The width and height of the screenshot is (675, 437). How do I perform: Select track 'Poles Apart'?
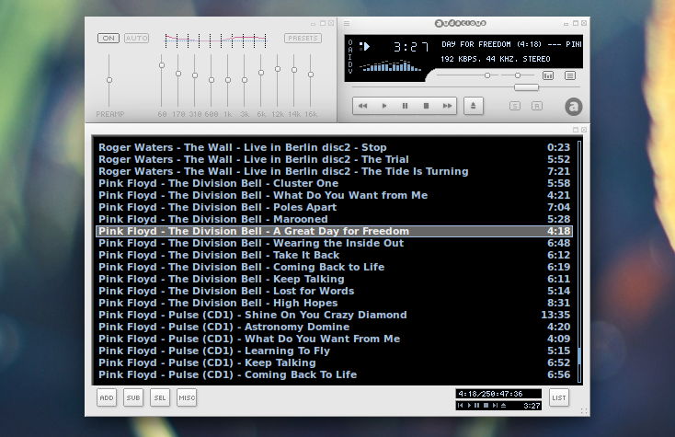[334, 208]
